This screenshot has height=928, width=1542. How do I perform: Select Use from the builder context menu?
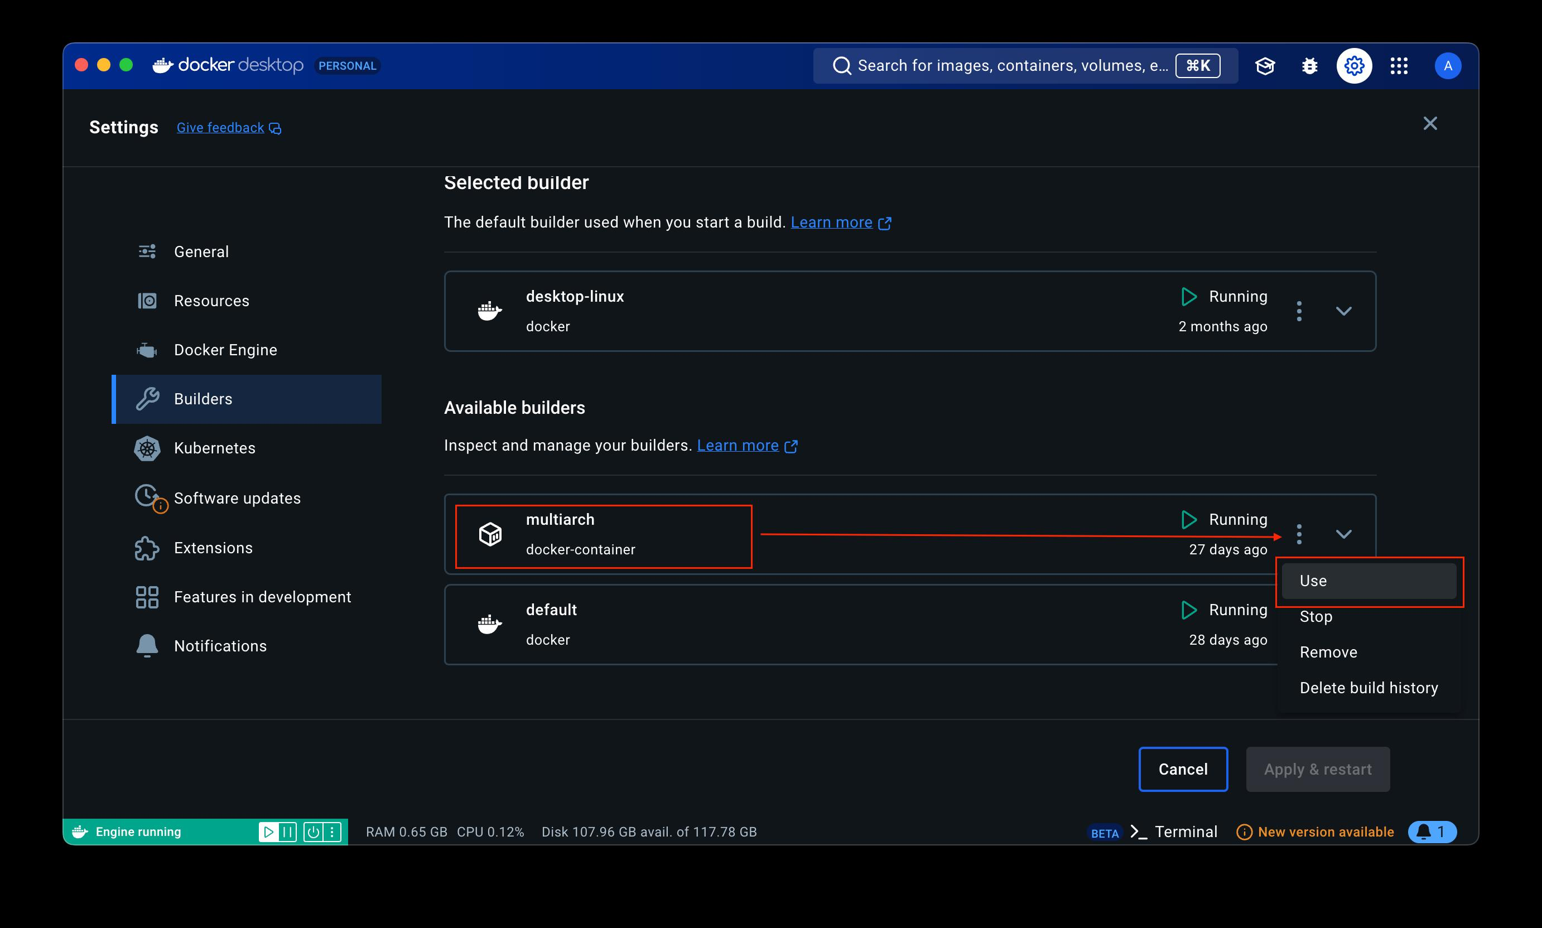tap(1368, 581)
